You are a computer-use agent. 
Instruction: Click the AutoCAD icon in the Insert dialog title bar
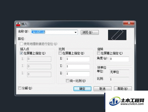point(18,24)
